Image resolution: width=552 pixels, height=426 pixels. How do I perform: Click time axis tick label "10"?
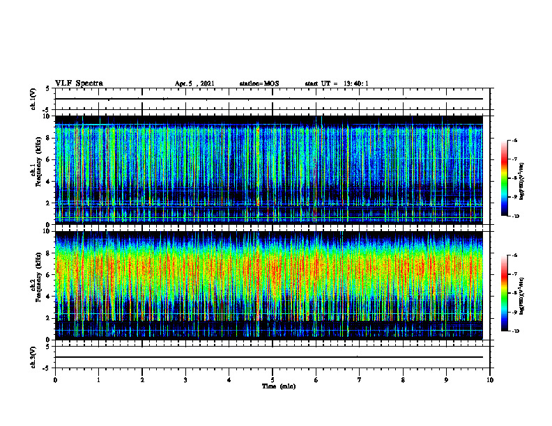[490, 380]
